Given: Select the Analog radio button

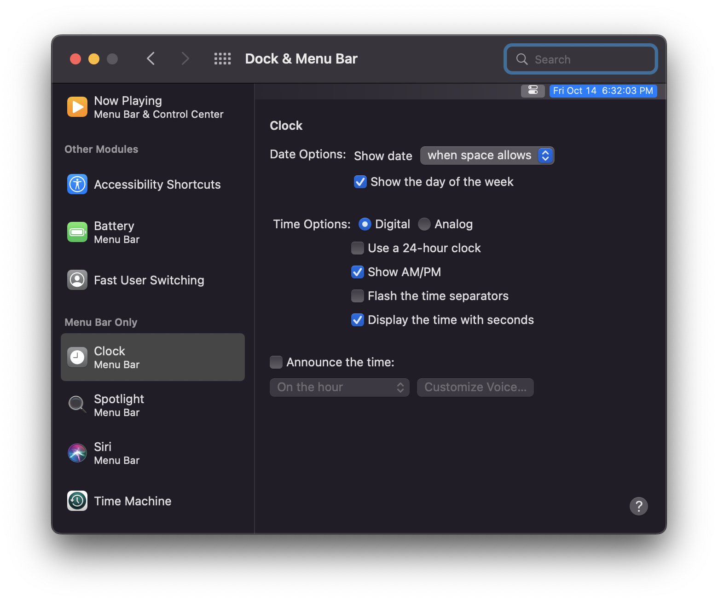Looking at the screenshot, I should pyautogui.click(x=424, y=224).
